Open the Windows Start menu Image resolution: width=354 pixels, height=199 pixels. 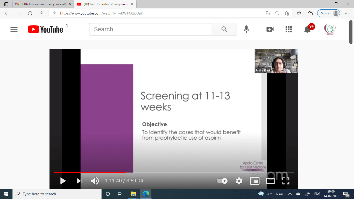[6, 194]
